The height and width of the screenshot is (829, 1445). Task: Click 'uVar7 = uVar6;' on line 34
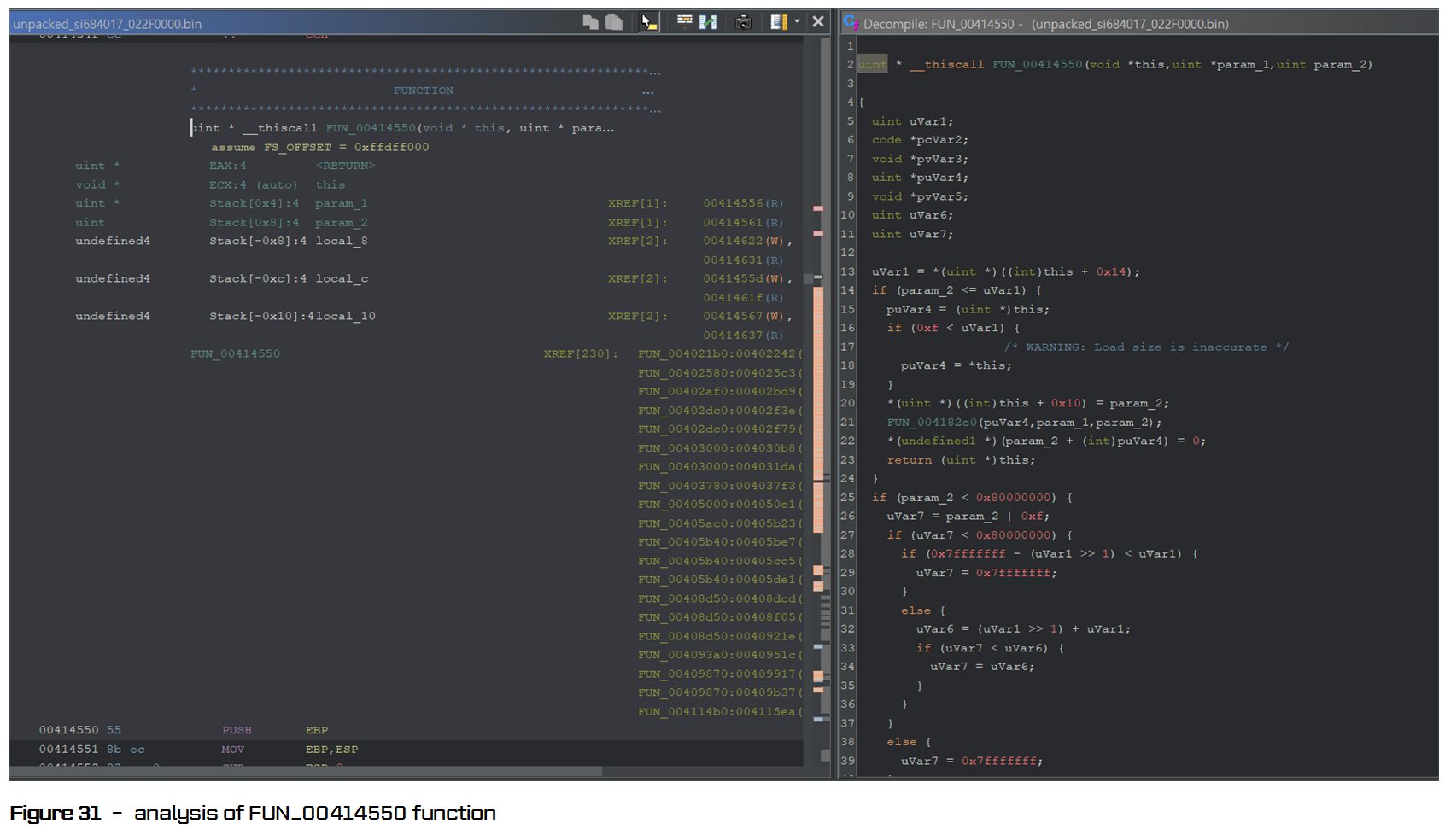pyautogui.click(x=982, y=666)
